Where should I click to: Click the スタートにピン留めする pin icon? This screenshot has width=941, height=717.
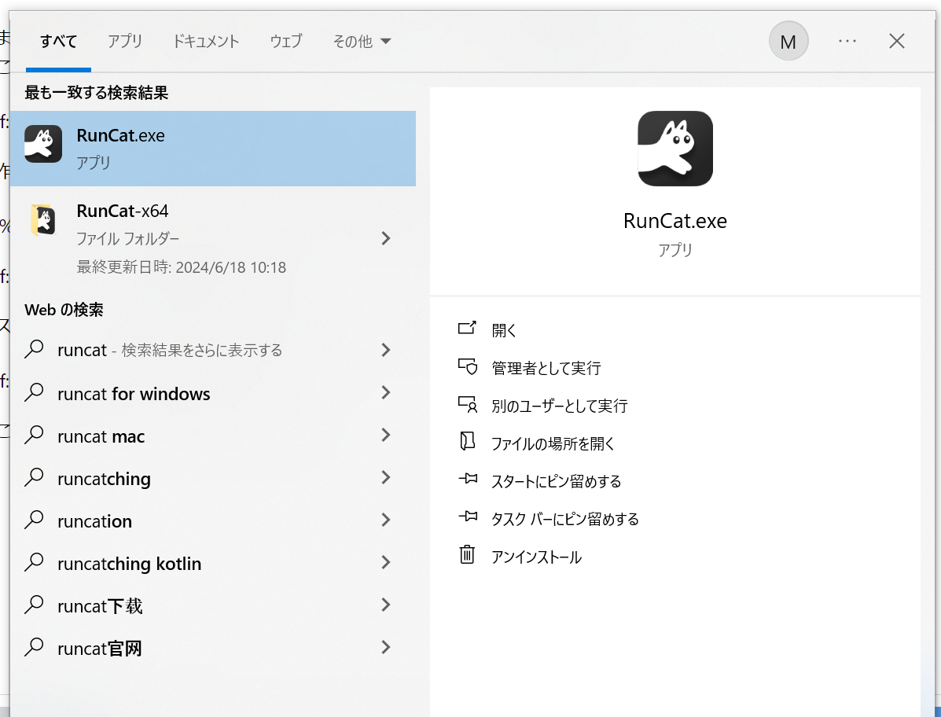(468, 480)
